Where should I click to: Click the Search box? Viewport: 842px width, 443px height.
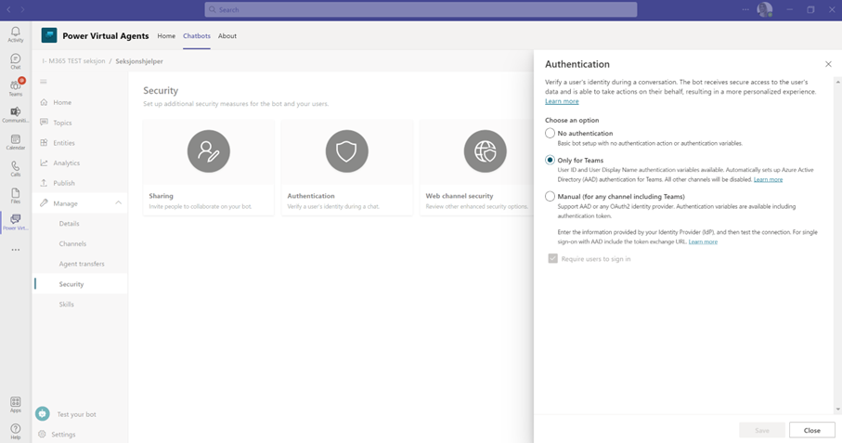(421, 9)
